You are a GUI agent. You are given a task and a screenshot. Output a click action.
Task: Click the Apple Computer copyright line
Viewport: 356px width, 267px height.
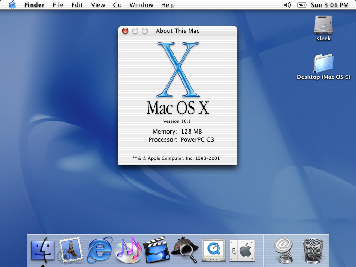click(x=176, y=158)
